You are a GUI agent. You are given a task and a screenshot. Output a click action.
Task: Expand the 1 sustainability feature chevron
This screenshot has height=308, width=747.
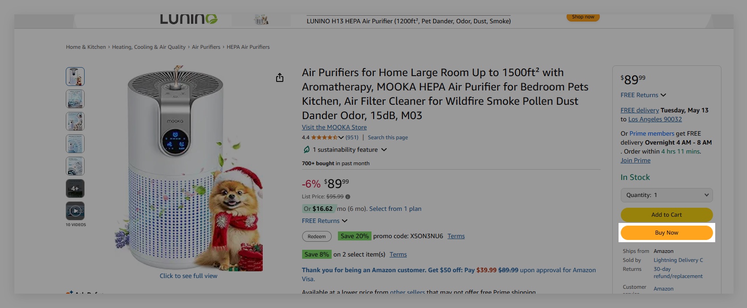384,150
